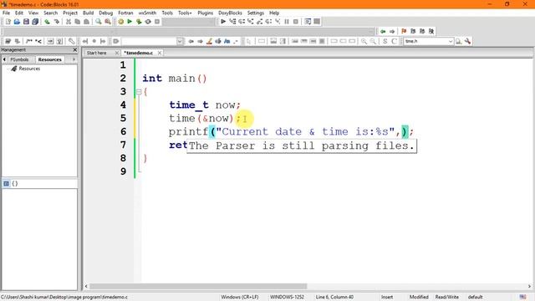Viewport: 535px width, 301px height.
Task: Open the Settings menu
Action: [x=256, y=13]
